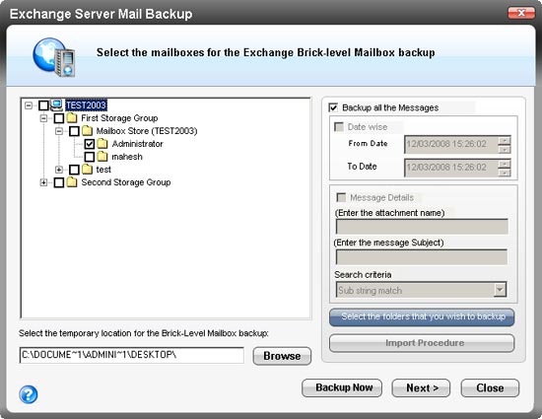Toggle the Date wise checkbox
Viewport: 542px width, 419px height.
pos(339,127)
